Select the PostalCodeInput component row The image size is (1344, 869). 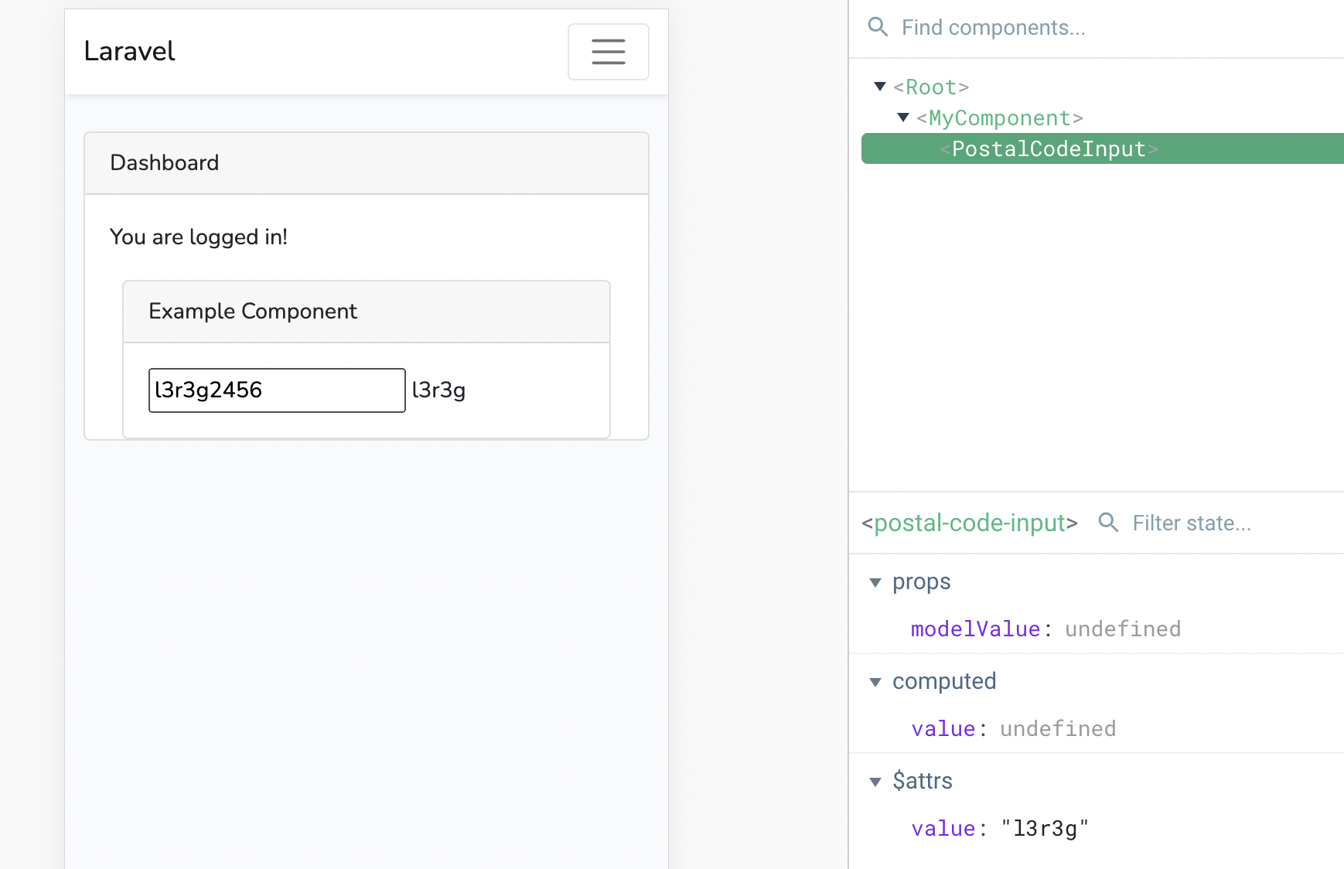pyautogui.click(x=1049, y=148)
